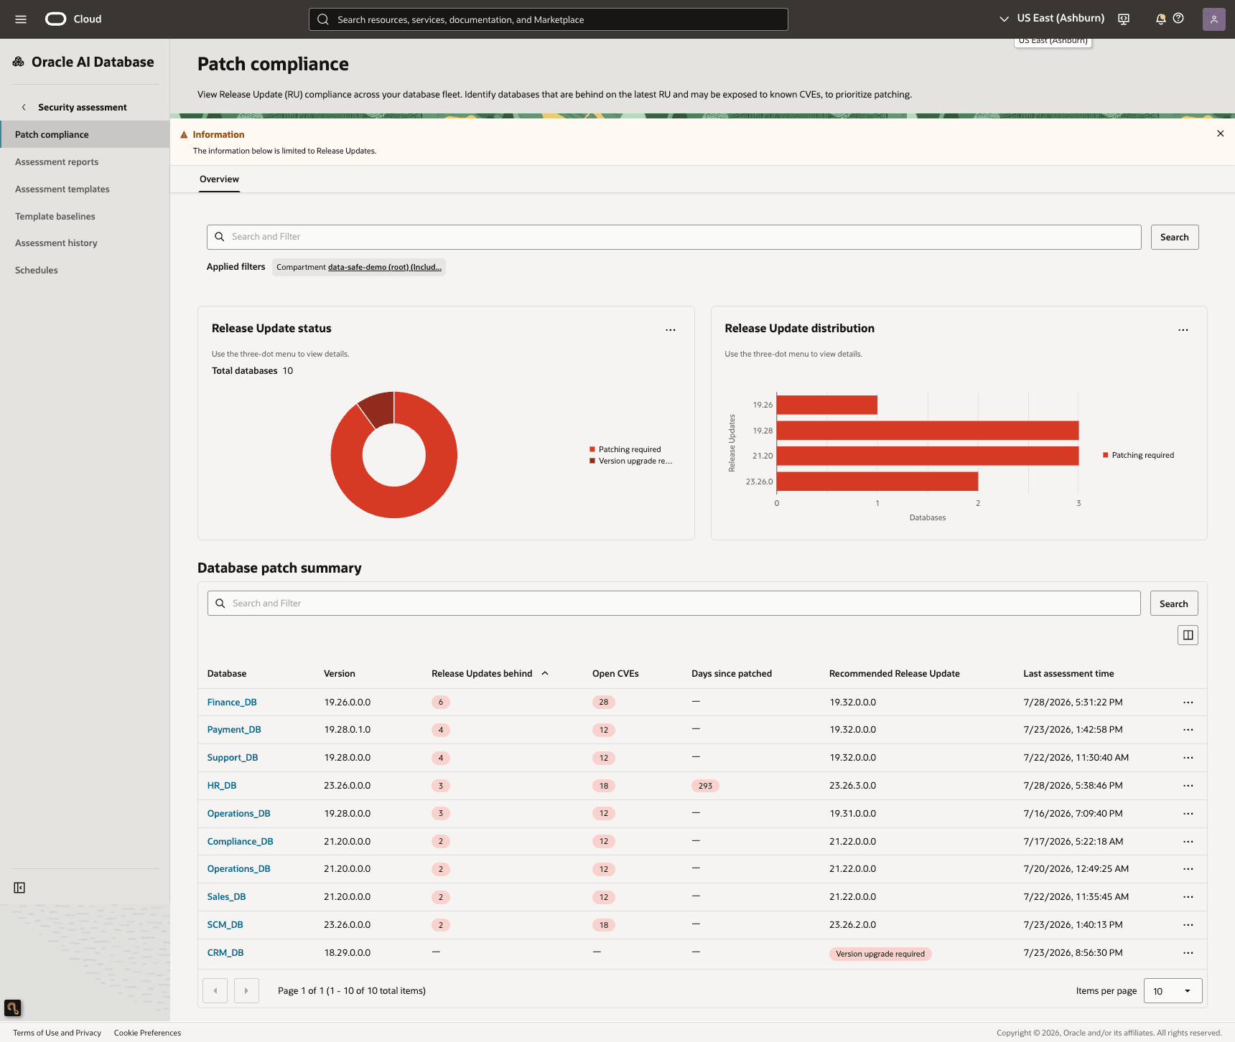Image resolution: width=1235 pixels, height=1042 pixels.
Task: Open the help question mark icon
Action: (x=1178, y=19)
